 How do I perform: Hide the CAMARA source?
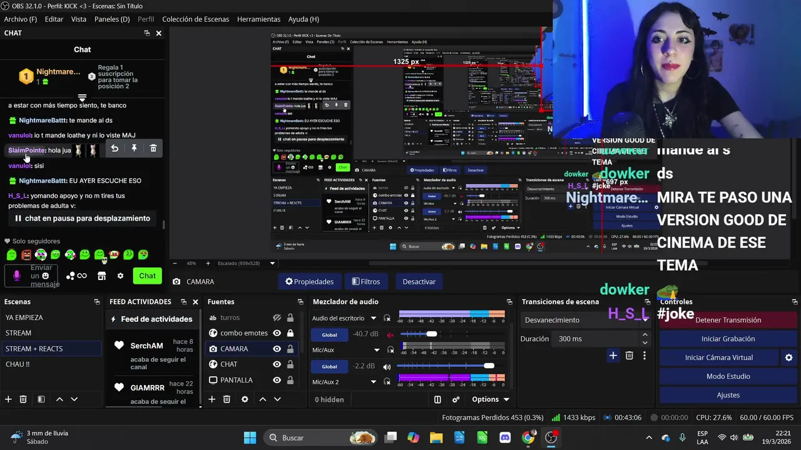(x=277, y=349)
